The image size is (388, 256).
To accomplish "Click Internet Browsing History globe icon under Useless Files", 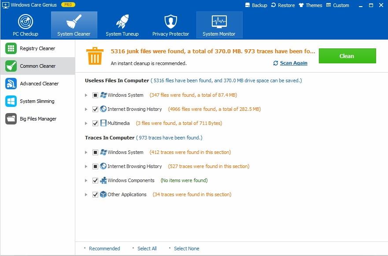I will pos(103,109).
